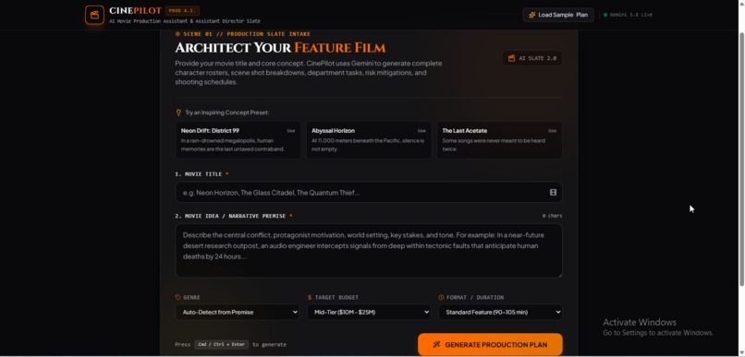Open the Target Budget dropdown

click(369, 312)
